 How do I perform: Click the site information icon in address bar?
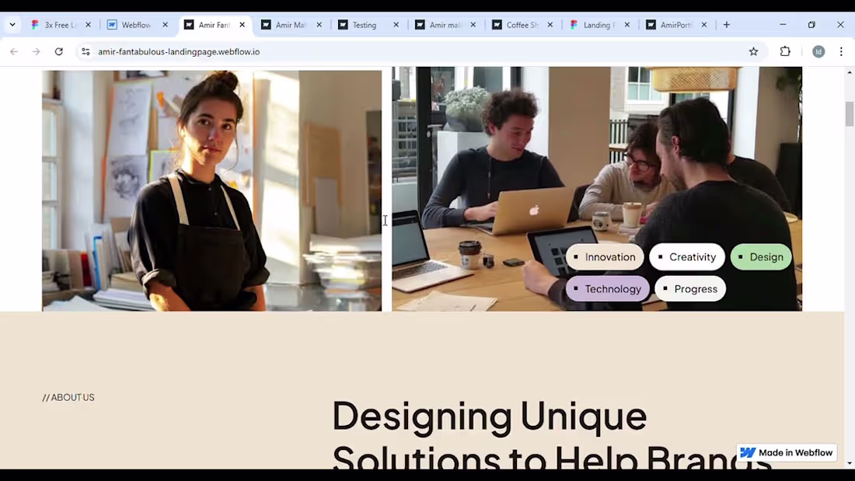click(x=85, y=51)
